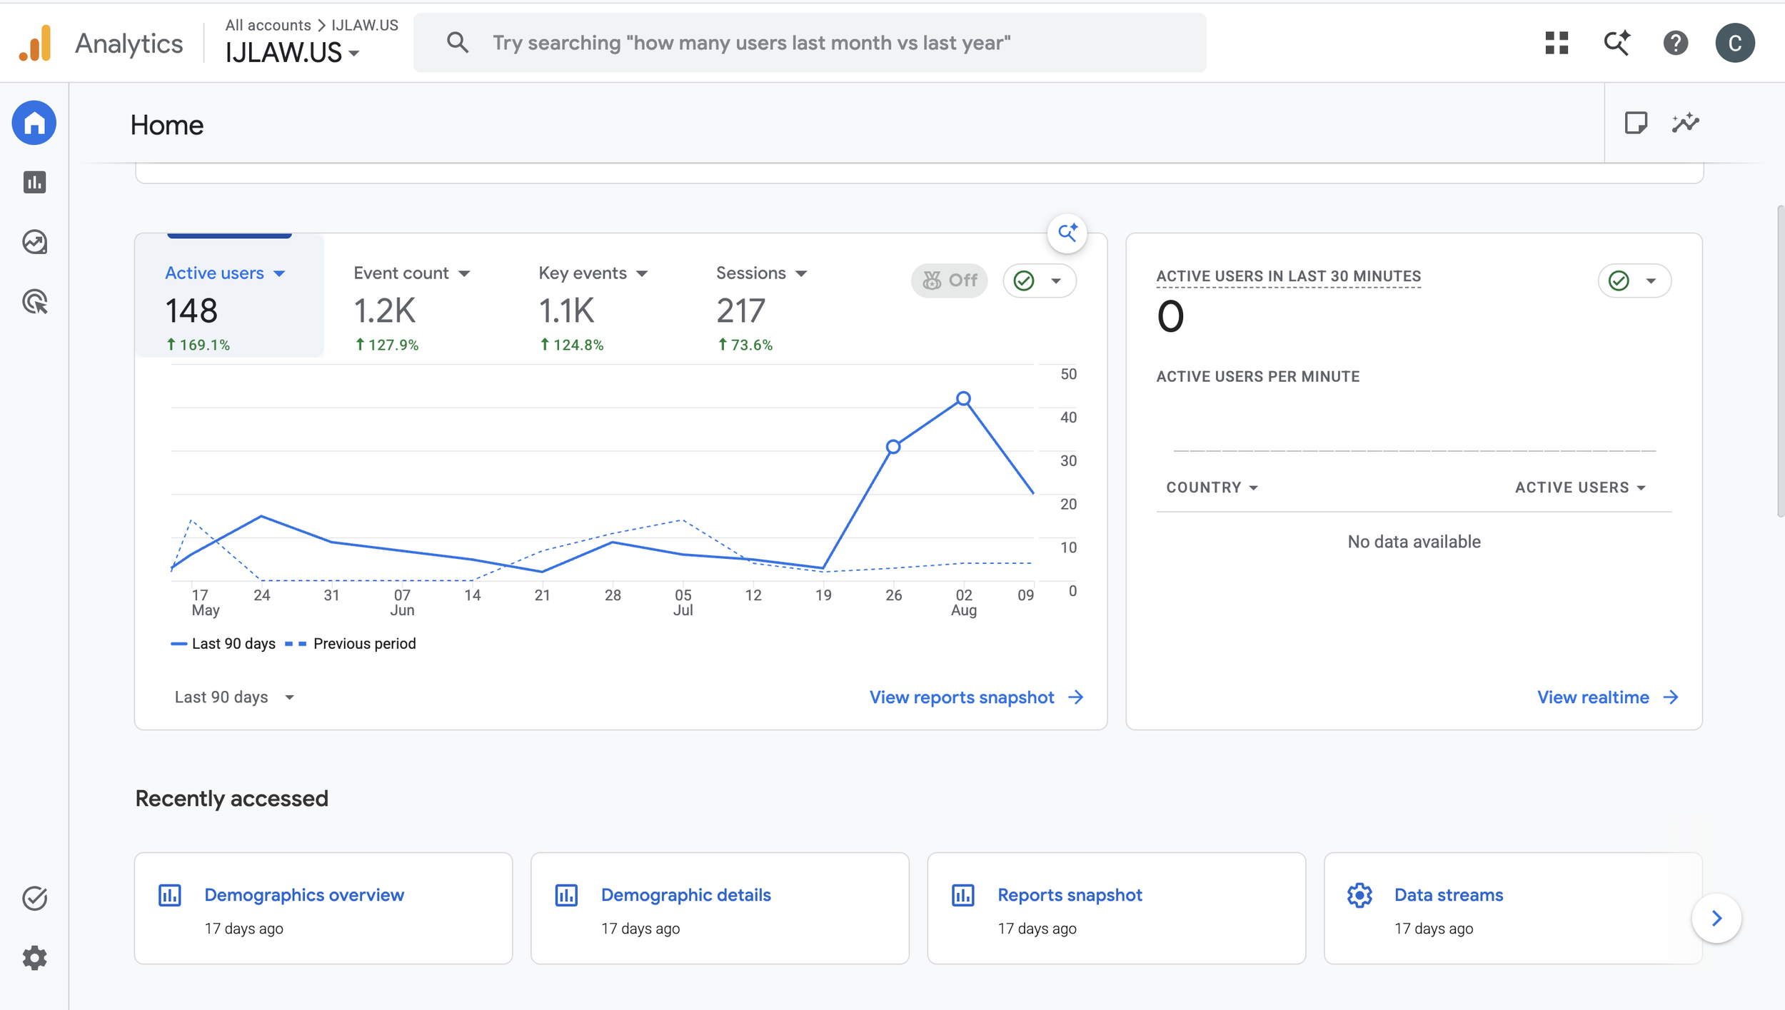Viewport: 1785px width, 1010px height.
Task: Expand the Active users metric dropdown
Action: (279, 274)
